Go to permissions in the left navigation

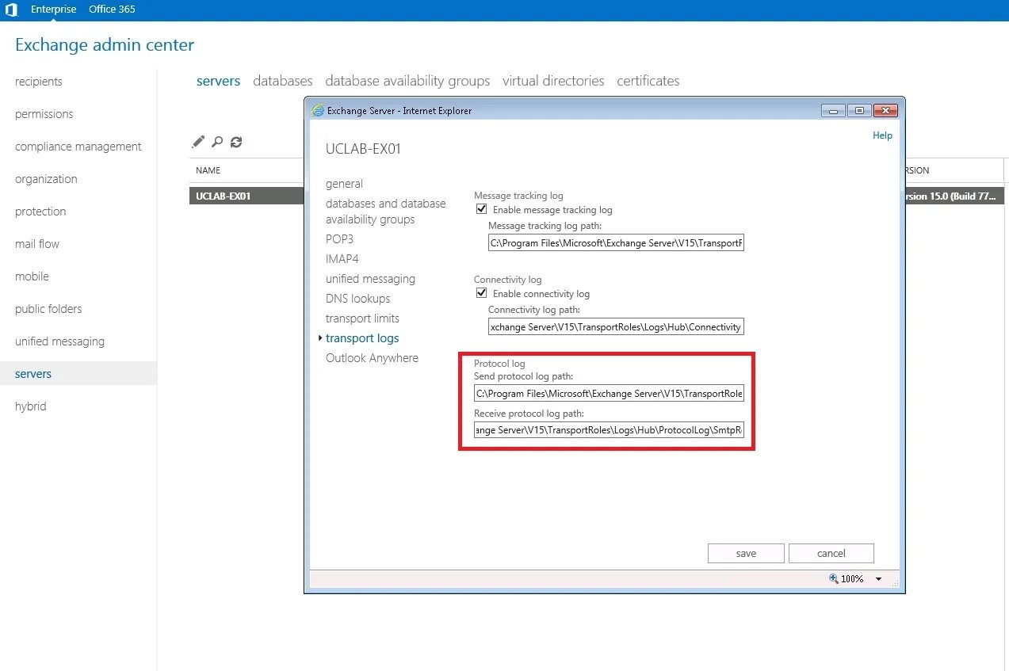44,114
